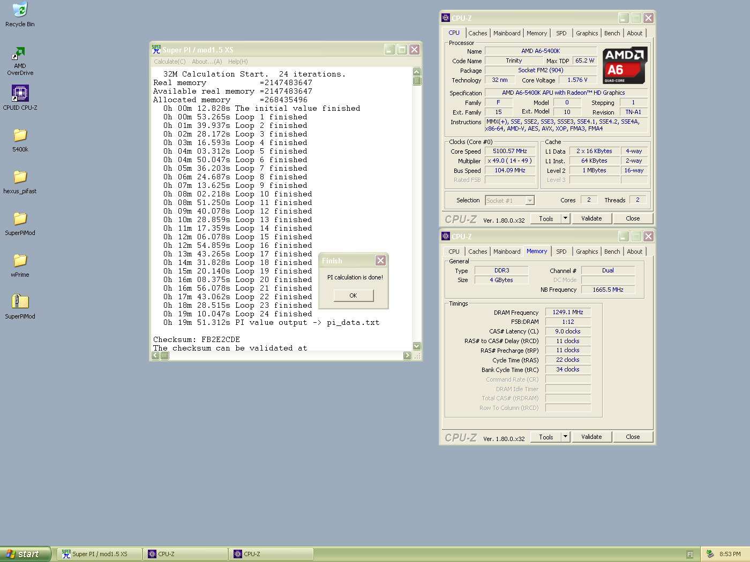Select the SuperPiMod folder icon
The width and height of the screenshot is (750, 562).
tap(20, 219)
